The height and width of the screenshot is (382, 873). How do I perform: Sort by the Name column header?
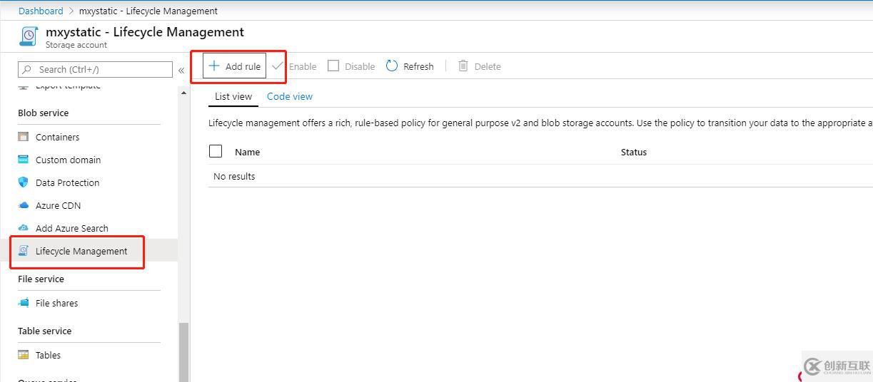(247, 152)
